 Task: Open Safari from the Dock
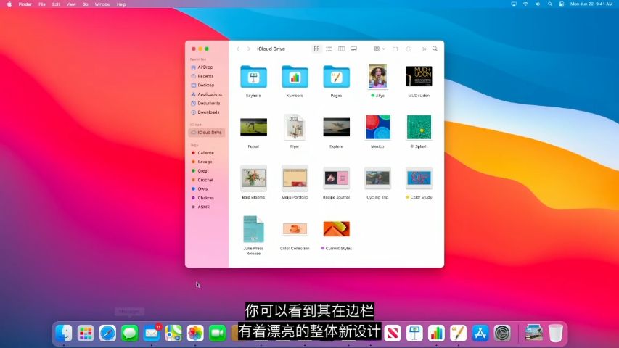107,333
